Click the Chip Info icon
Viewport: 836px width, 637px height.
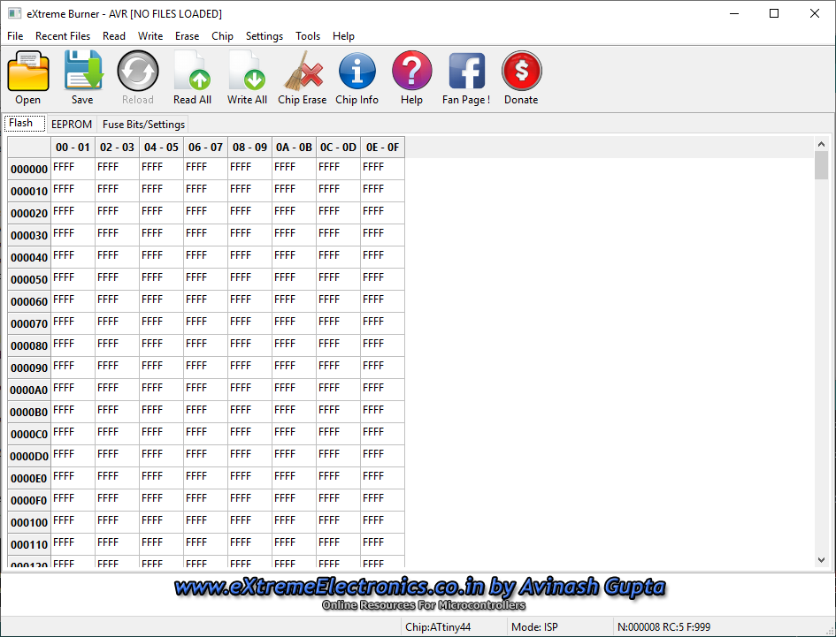click(x=357, y=71)
